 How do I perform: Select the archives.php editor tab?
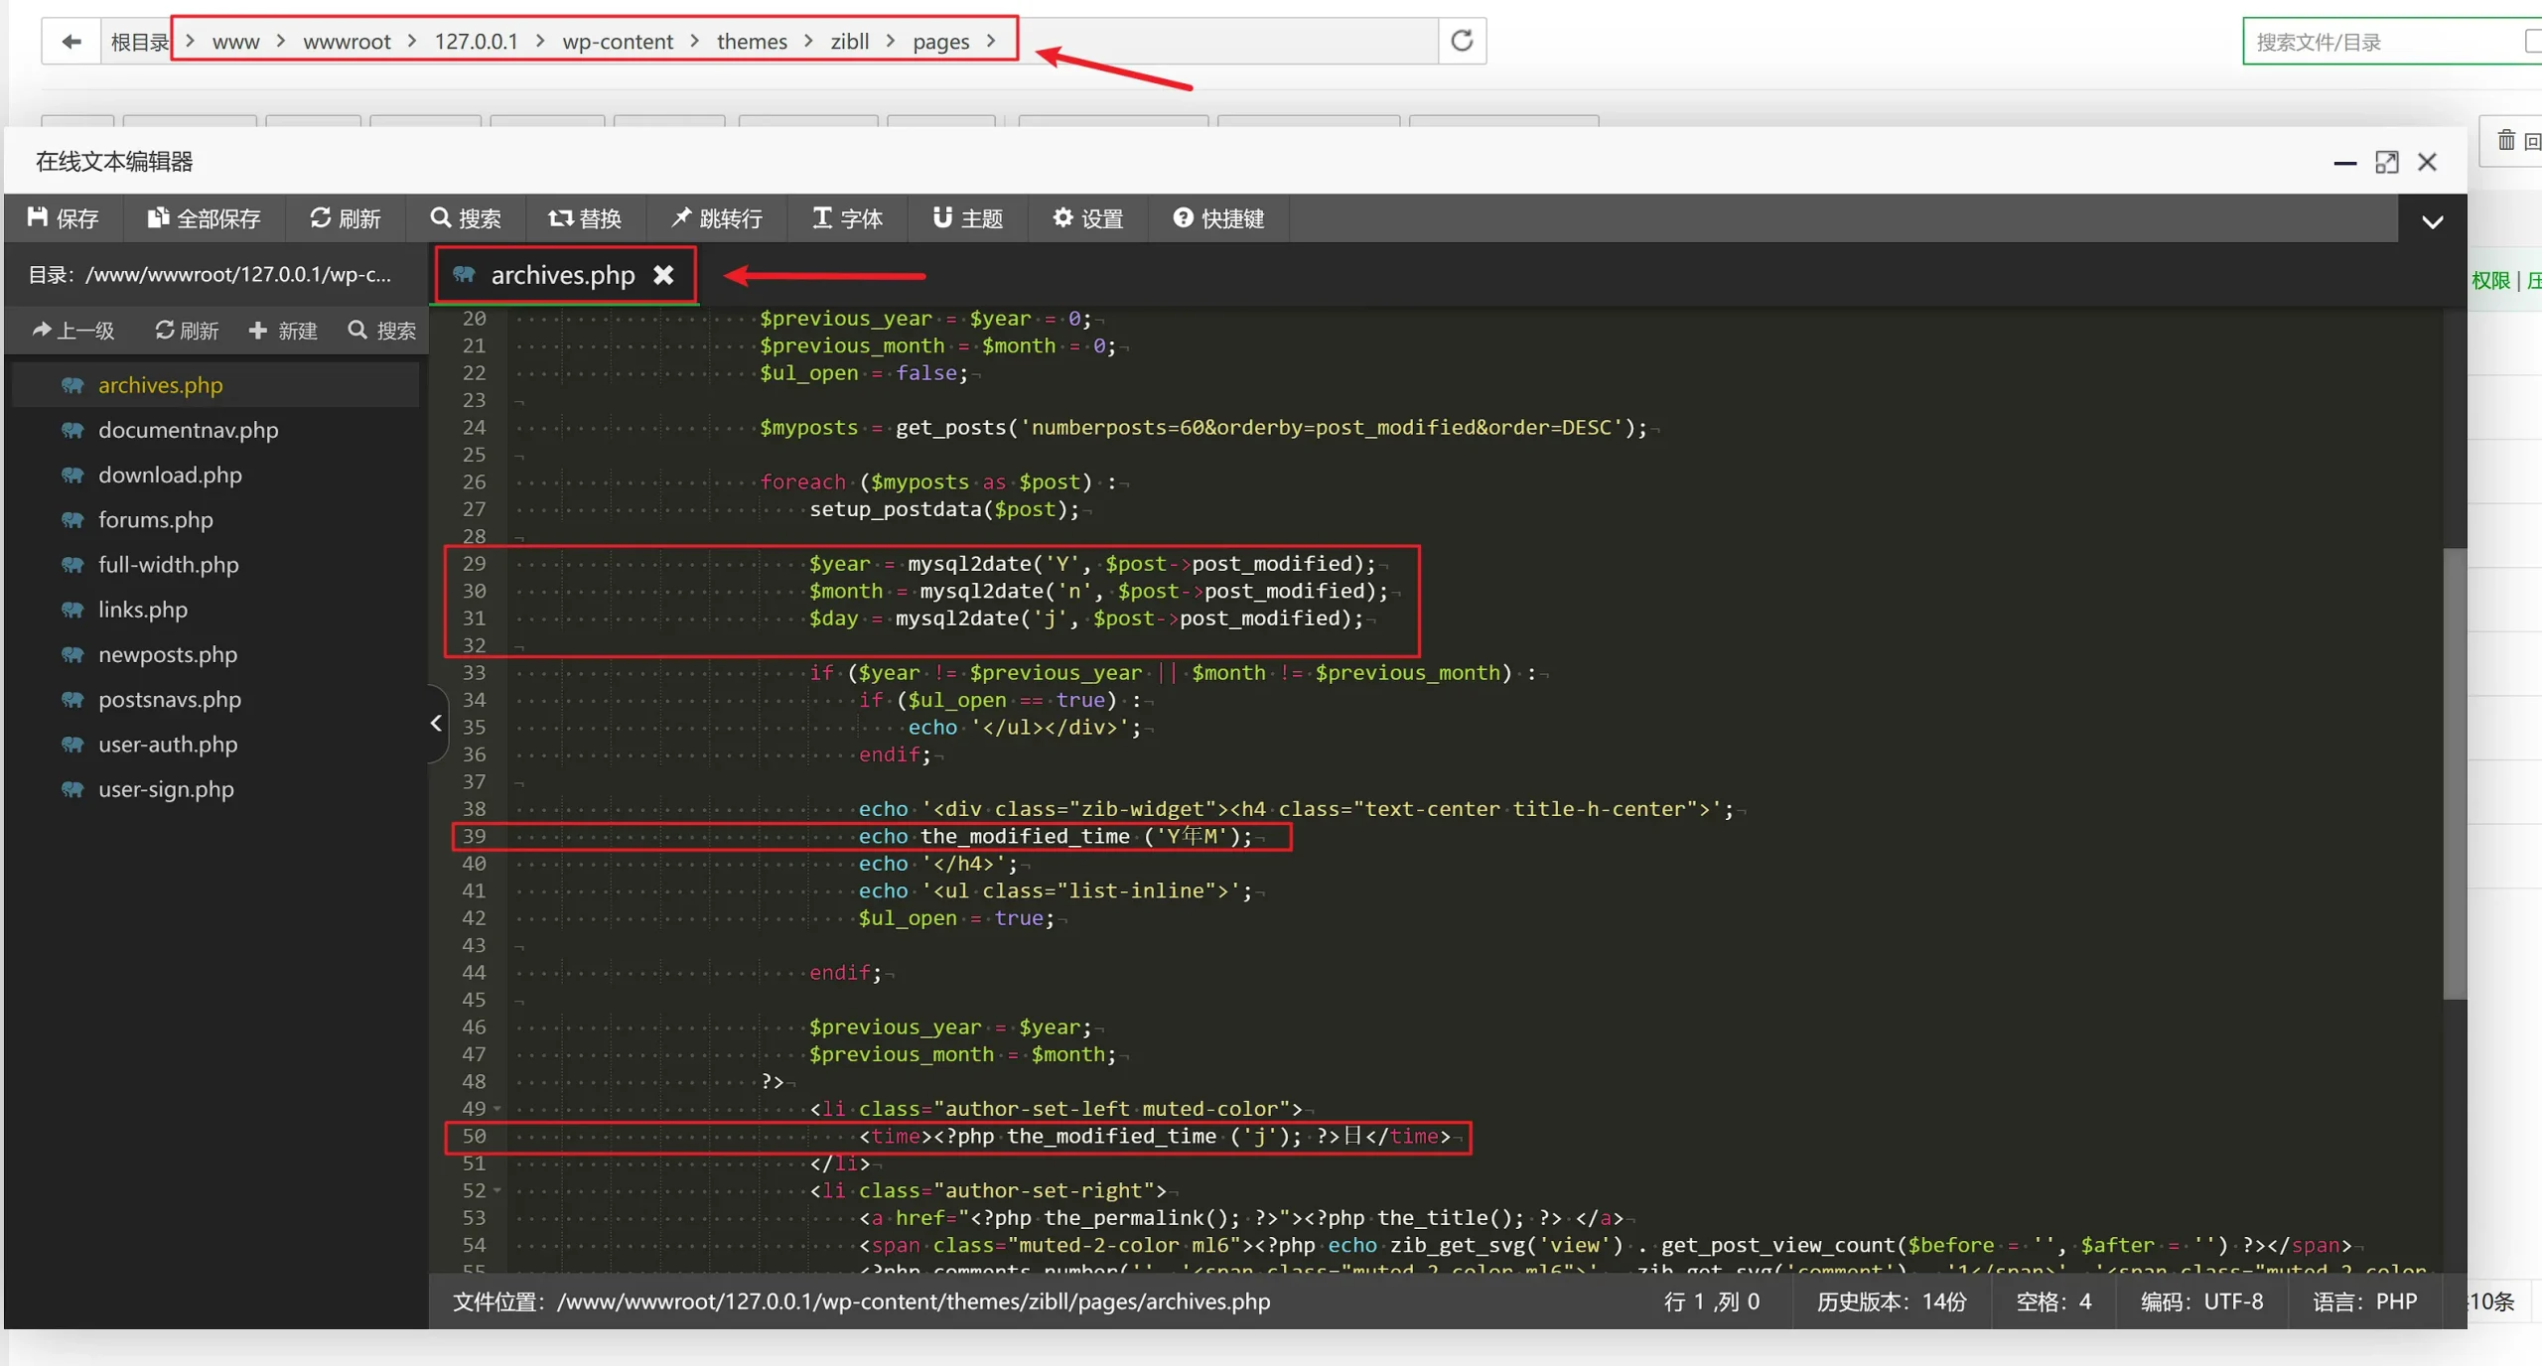click(x=562, y=275)
